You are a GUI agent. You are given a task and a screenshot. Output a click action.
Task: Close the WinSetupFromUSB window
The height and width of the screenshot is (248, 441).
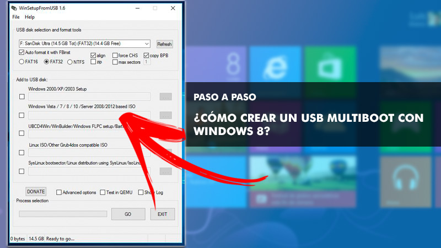click(173, 8)
